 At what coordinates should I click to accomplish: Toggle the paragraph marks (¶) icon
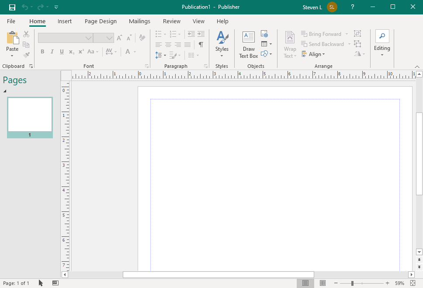201,44
